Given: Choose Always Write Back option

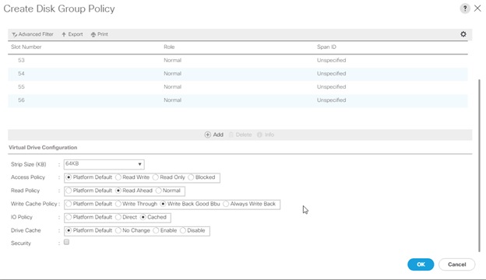Looking at the screenshot, I should [226, 204].
